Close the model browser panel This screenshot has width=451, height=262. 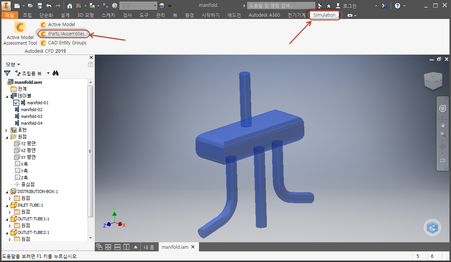(91, 58)
